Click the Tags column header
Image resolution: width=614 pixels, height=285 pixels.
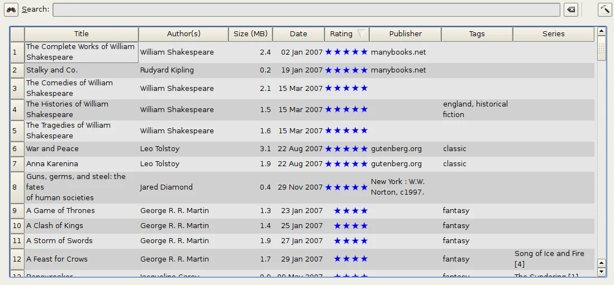(x=477, y=34)
